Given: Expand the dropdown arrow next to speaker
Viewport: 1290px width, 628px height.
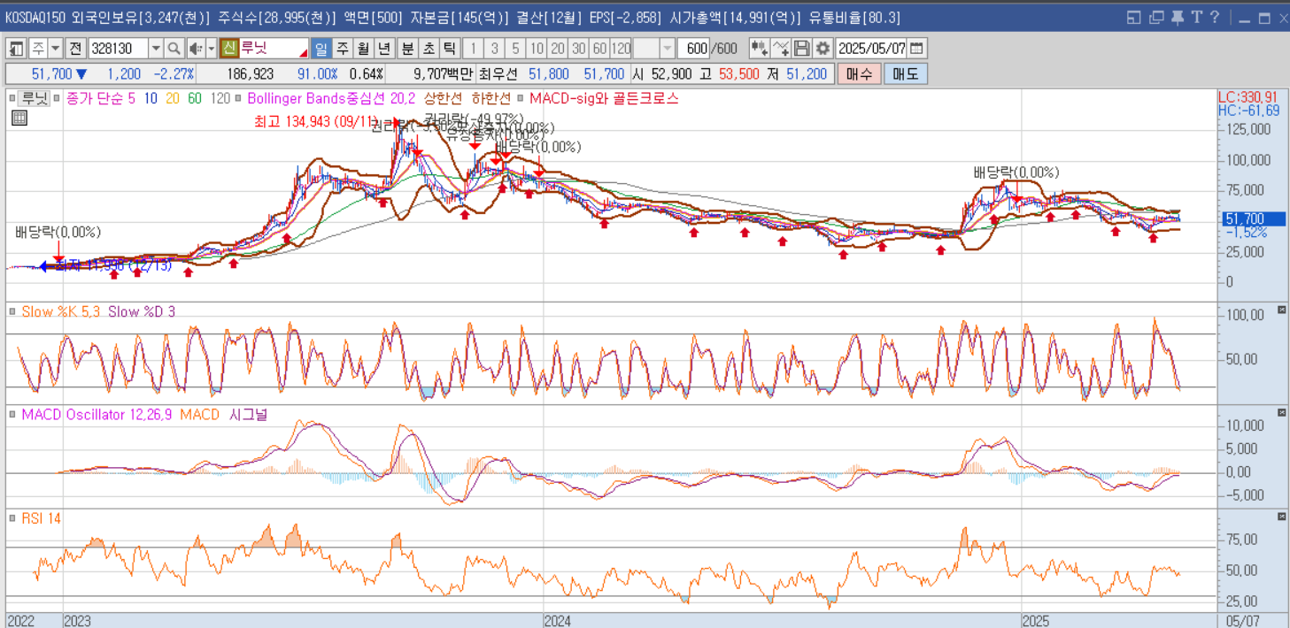Looking at the screenshot, I should 212,49.
